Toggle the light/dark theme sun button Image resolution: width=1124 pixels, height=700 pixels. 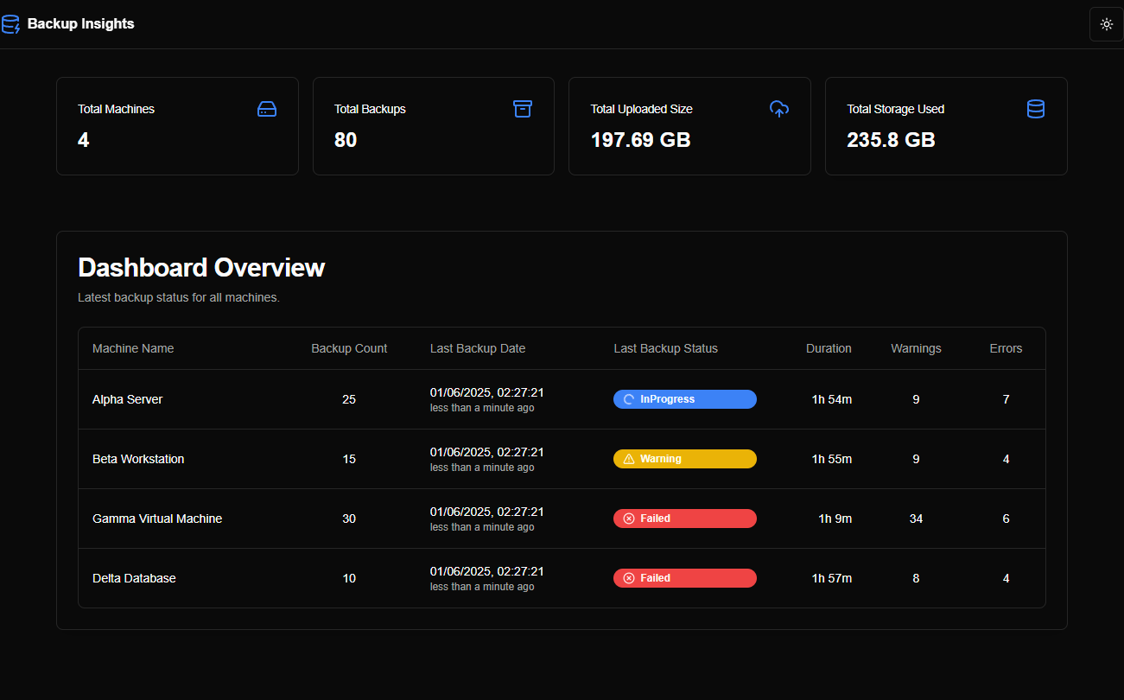pyautogui.click(x=1106, y=24)
